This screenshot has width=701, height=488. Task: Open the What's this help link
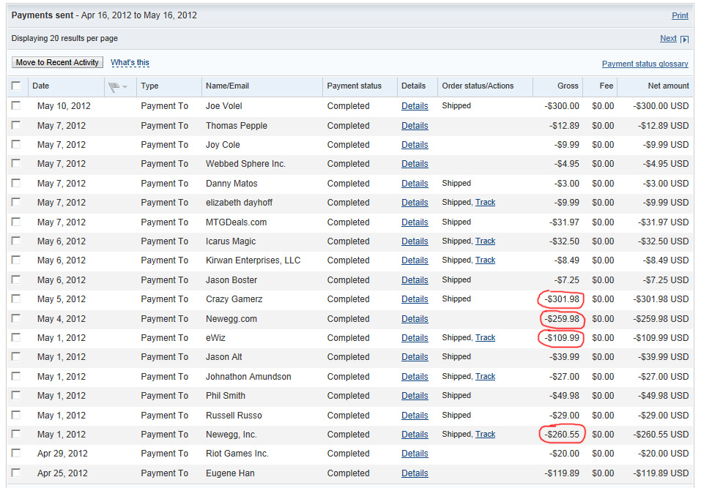coord(130,63)
